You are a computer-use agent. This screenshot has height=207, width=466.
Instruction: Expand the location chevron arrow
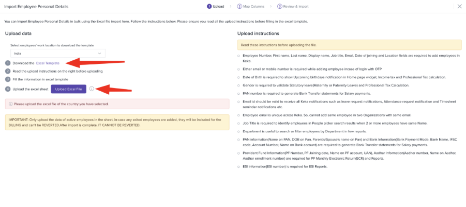[x=99, y=54]
